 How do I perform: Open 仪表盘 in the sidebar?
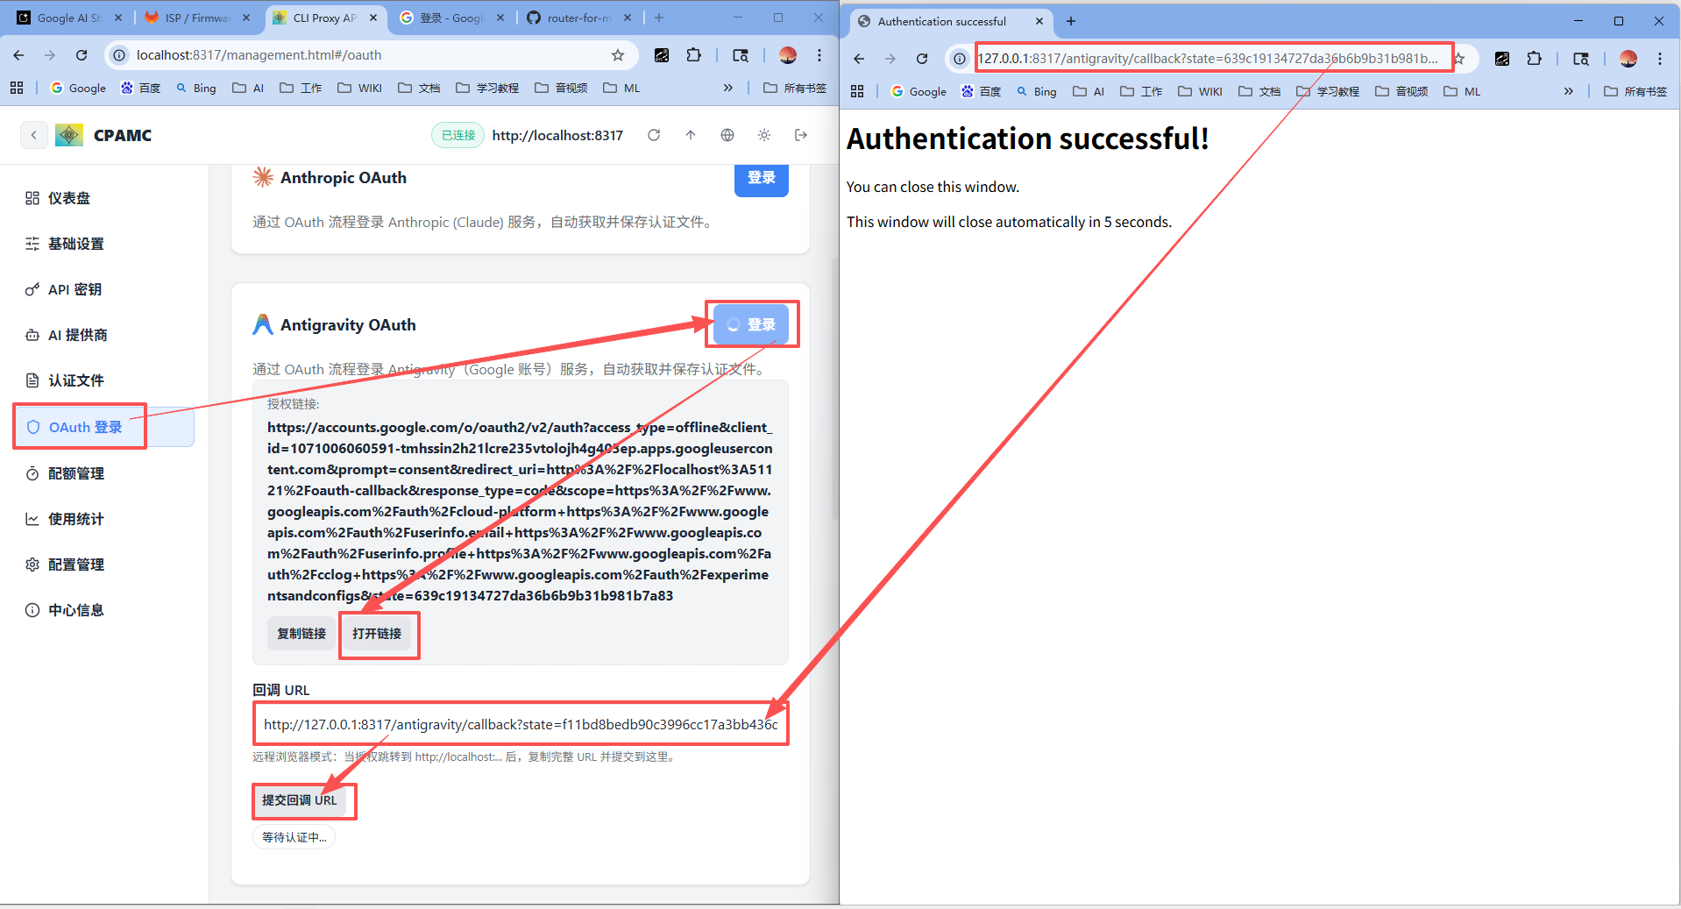tap(68, 198)
